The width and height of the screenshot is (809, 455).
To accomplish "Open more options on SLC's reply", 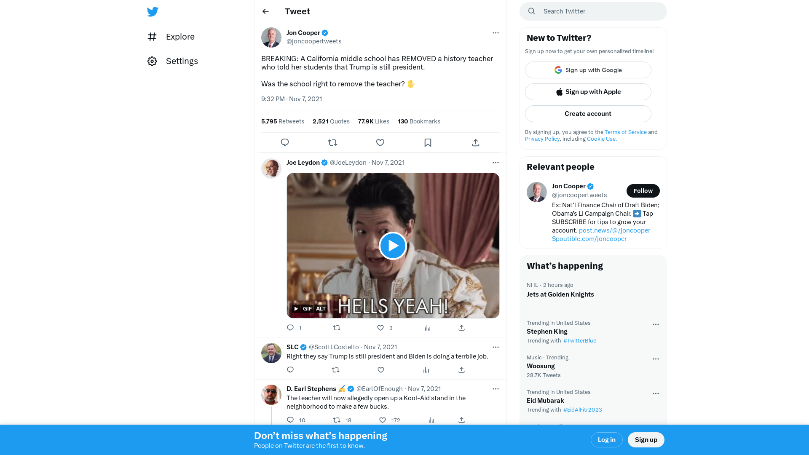I will (496, 347).
